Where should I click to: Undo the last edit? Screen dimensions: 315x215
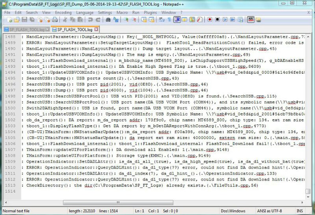click(90, 19)
